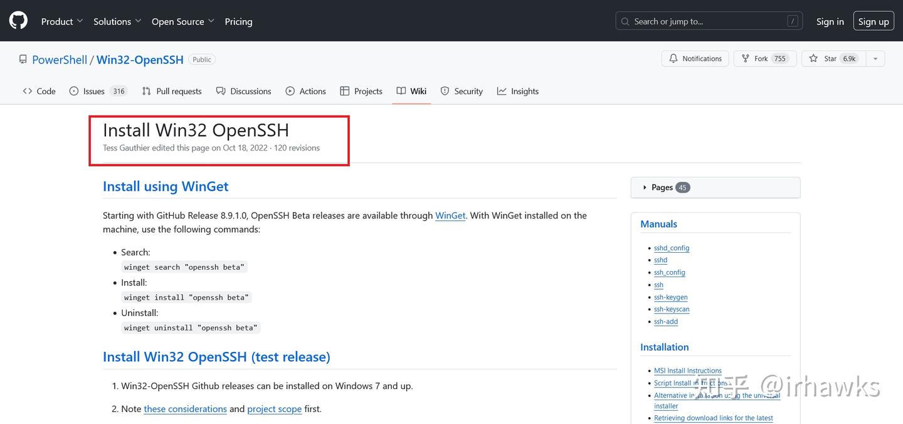Open the ssh-keyscan manual

coord(672,309)
